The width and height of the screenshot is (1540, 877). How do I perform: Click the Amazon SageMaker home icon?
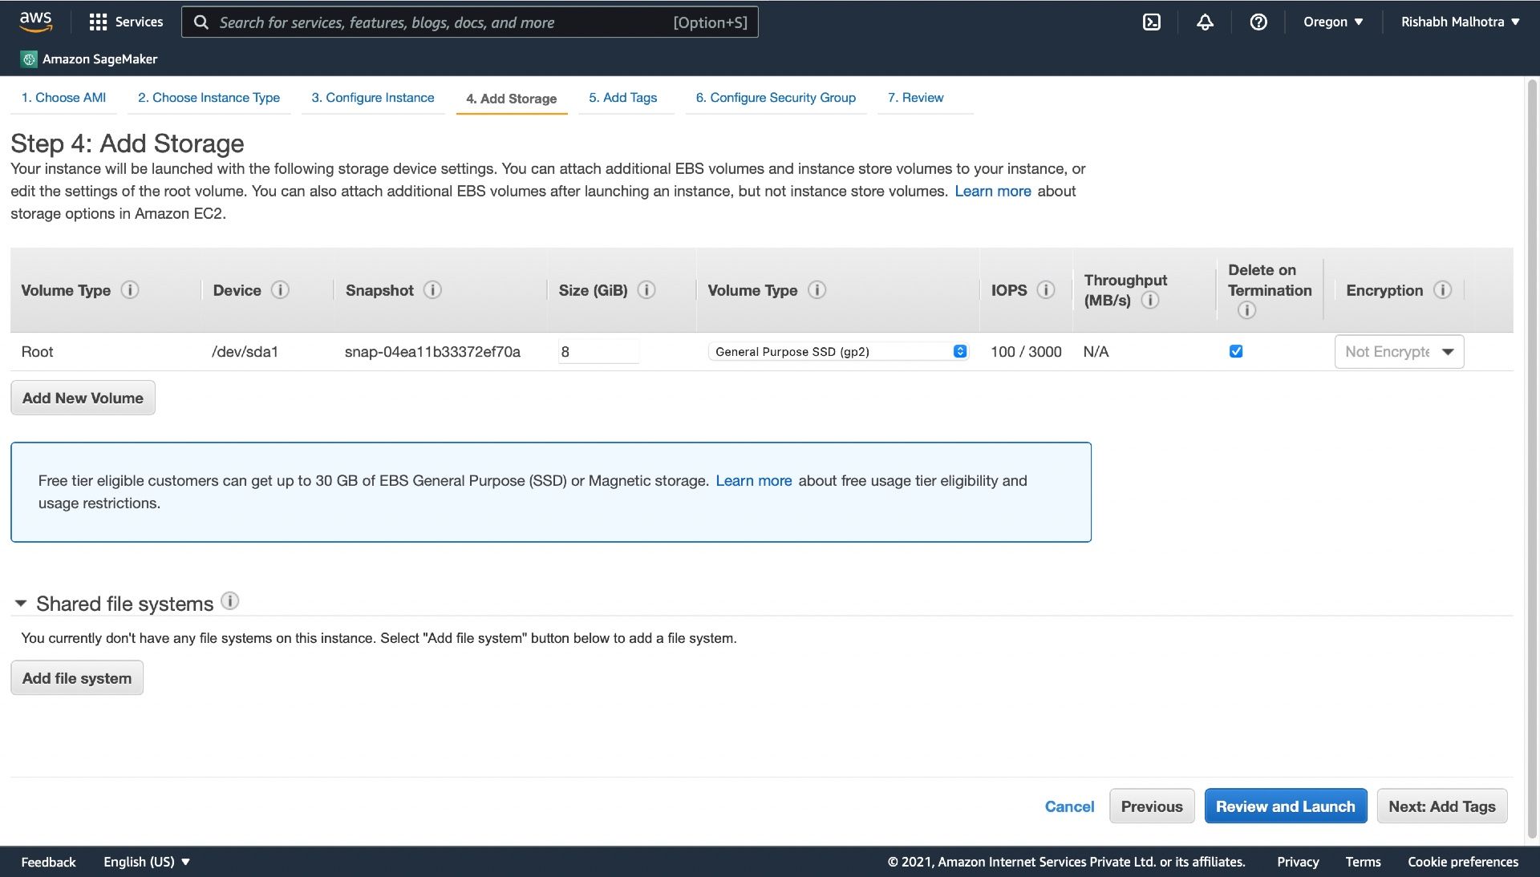[29, 59]
